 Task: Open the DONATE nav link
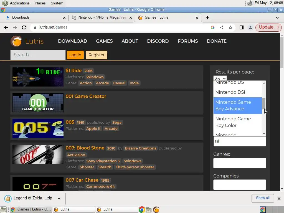[x=217, y=41]
